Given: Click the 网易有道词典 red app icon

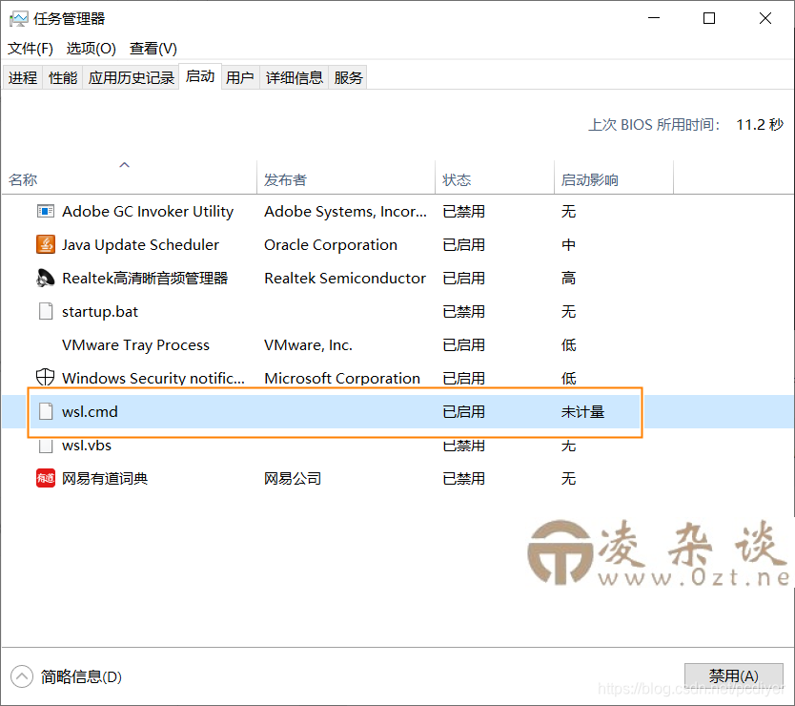Looking at the screenshot, I should pos(46,478).
